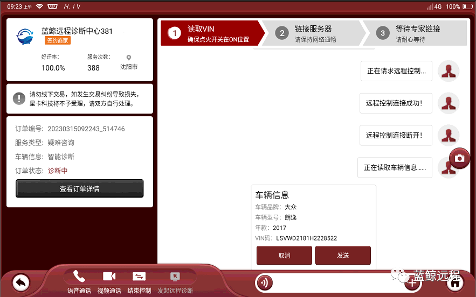Tap vehicle info value 智能诊断

(61, 157)
